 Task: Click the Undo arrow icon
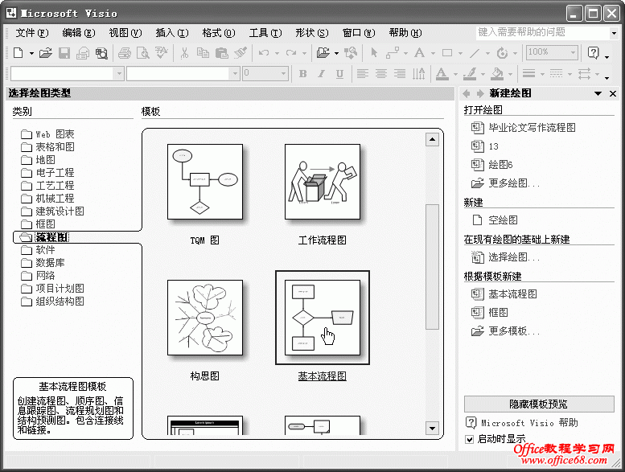pos(264,53)
